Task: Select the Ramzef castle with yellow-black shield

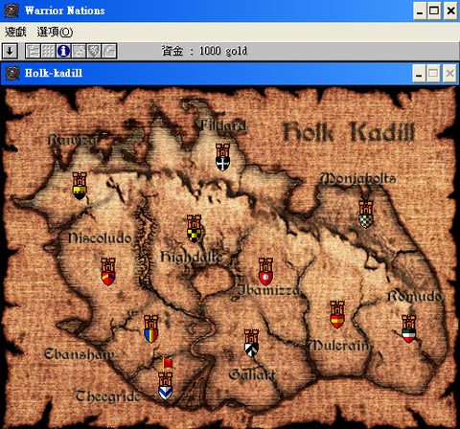Action: 80,186
